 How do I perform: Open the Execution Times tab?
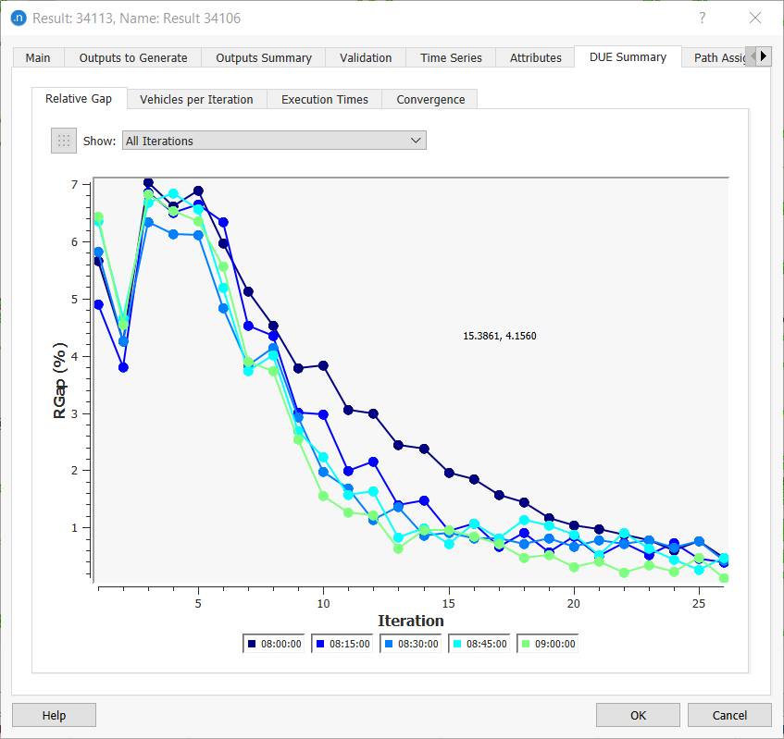click(325, 99)
